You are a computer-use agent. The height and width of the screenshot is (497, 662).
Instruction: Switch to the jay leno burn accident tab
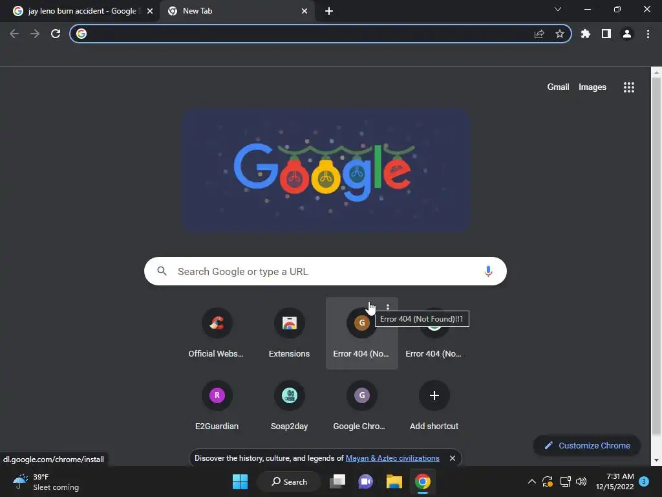[x=79, y=11]
